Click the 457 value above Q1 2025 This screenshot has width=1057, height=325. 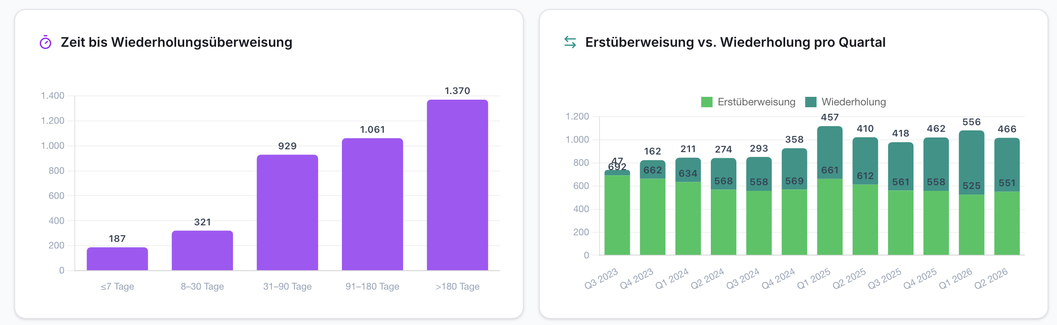(x=830, y=117)
